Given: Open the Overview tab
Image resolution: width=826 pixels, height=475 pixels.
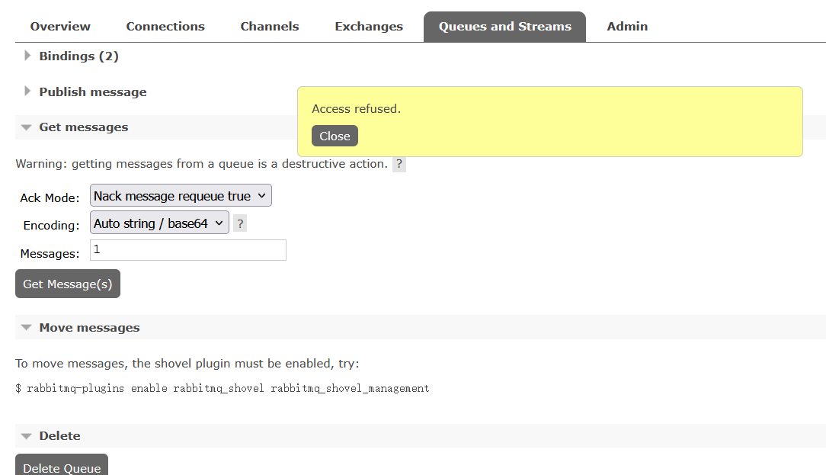Looking at the screenshot, I should [x=60, y=27].
